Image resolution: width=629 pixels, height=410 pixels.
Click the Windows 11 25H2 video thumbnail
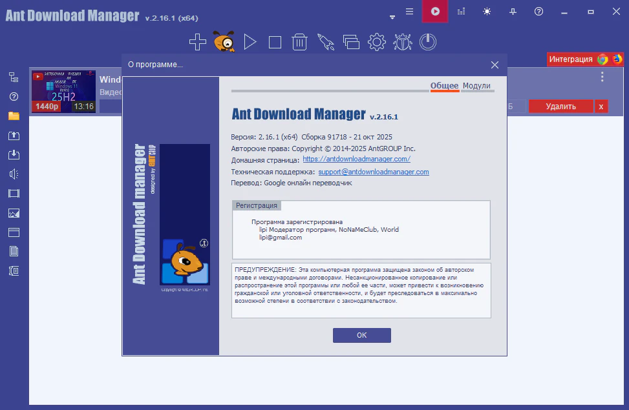63,91
